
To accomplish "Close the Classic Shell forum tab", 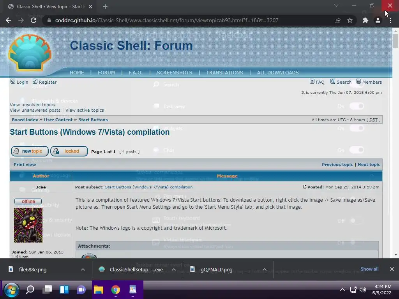I will (90, 7).
